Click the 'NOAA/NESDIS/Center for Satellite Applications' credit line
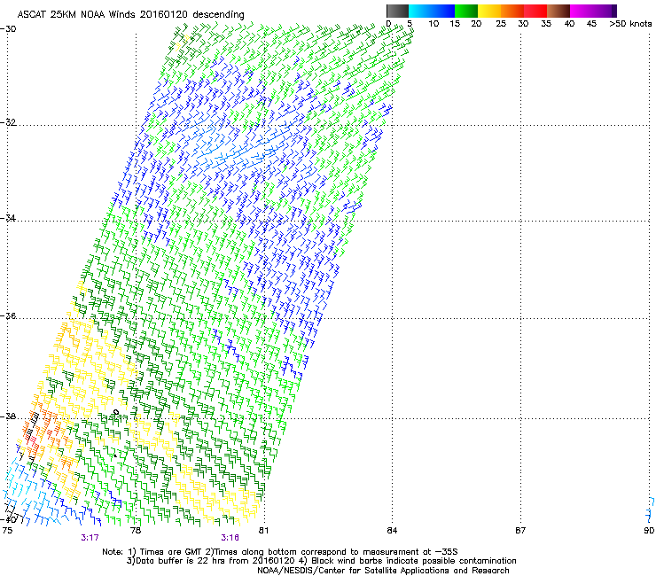The height and width of the screenshot is (576, 656). click(383, 571)
